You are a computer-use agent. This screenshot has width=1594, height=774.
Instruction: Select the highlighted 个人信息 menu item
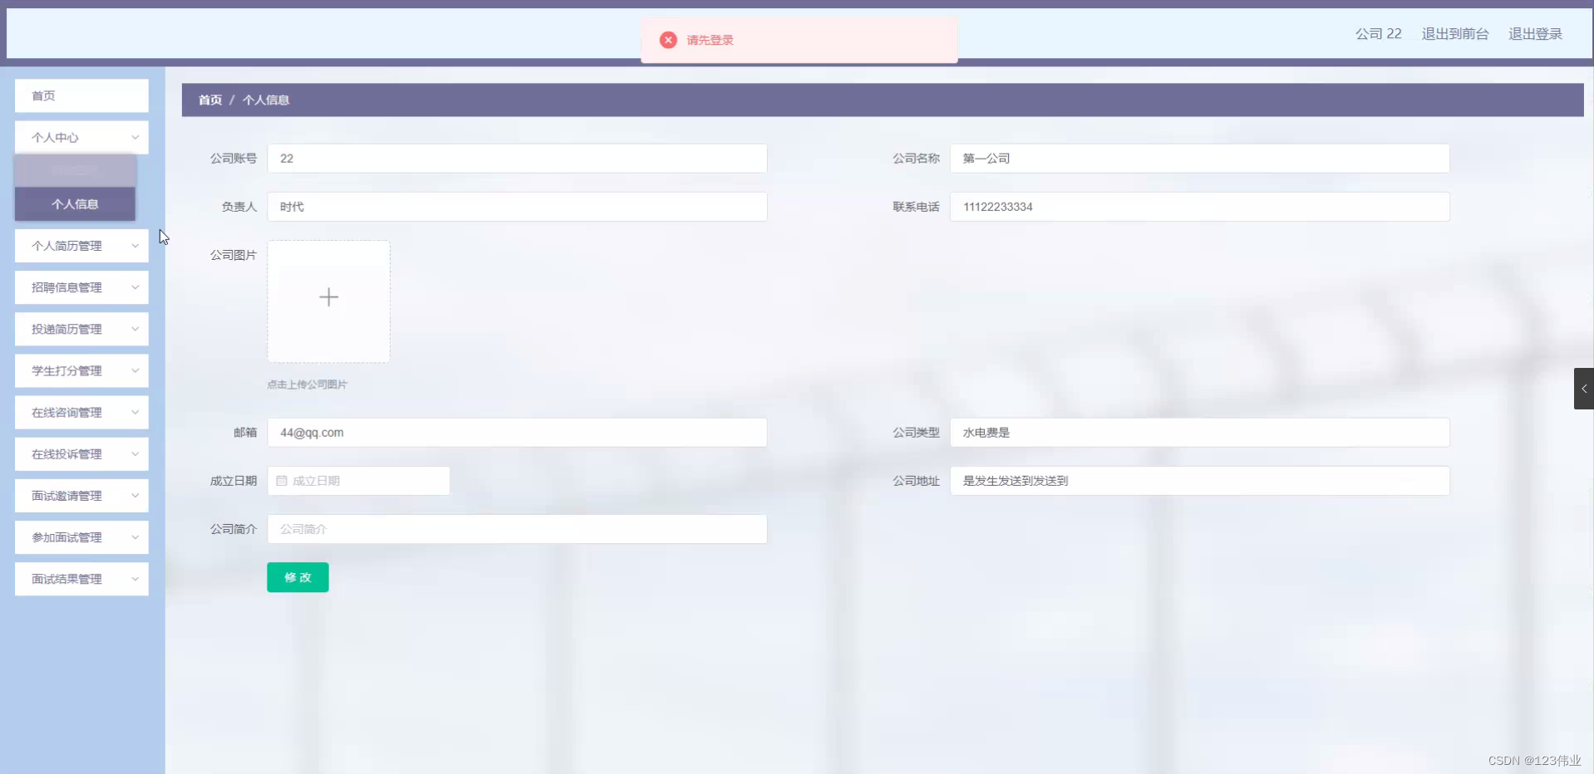pyautogui.click(x=75, y=203)
